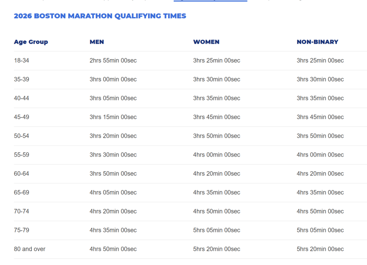Image resolution: width=367 pixels, height=265 pixels.
Task: Select the 35-39 age group cell
Action: [22, 79]
